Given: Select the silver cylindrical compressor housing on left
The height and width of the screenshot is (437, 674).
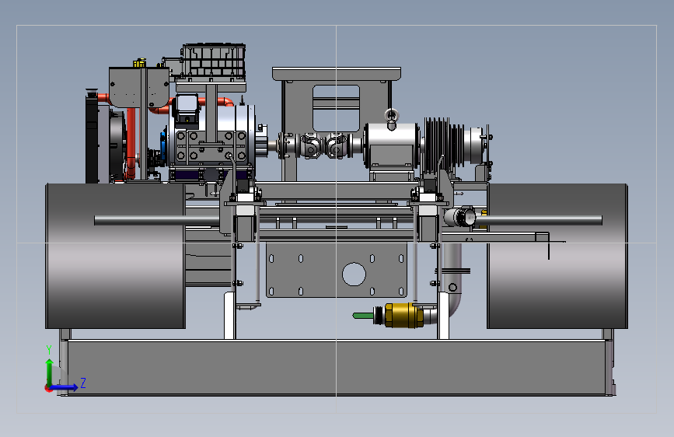Looking at the screenshot, I should tap(212, 137).
